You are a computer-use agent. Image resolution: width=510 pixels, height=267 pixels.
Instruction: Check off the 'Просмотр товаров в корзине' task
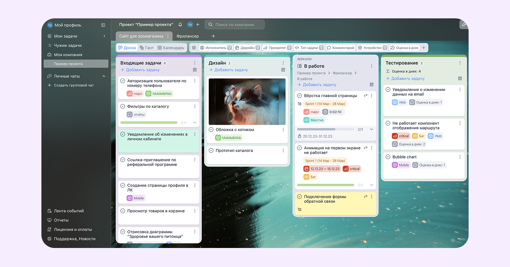tap(123, 211)
